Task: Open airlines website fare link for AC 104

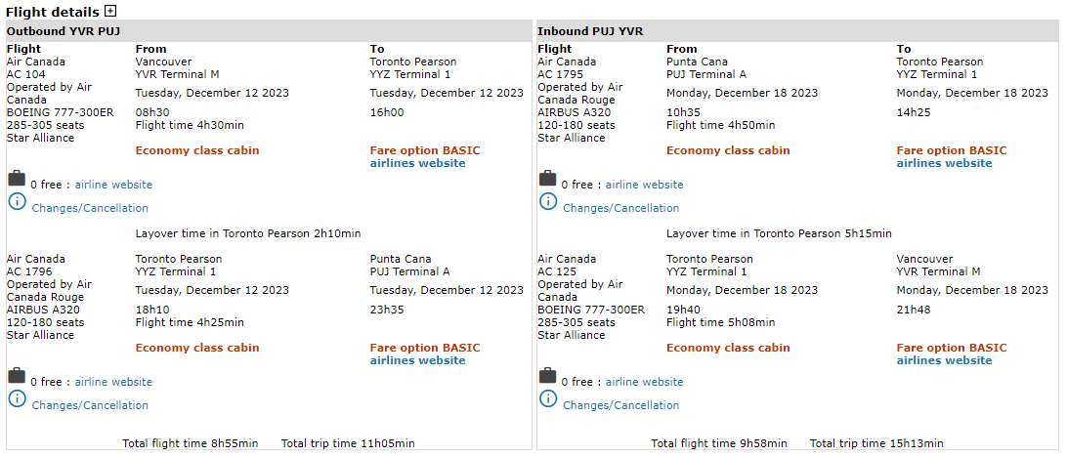Action: [417, 163]
